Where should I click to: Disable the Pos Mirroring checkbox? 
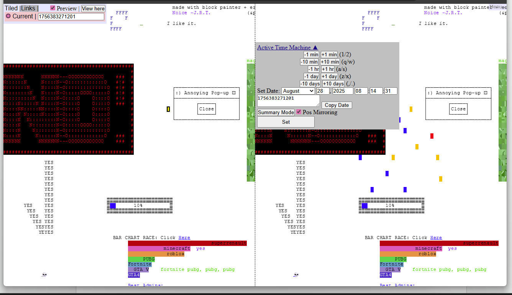pos(299,112)
